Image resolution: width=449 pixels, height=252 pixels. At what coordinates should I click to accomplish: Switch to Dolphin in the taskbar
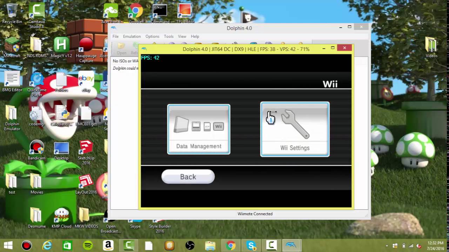291,245
